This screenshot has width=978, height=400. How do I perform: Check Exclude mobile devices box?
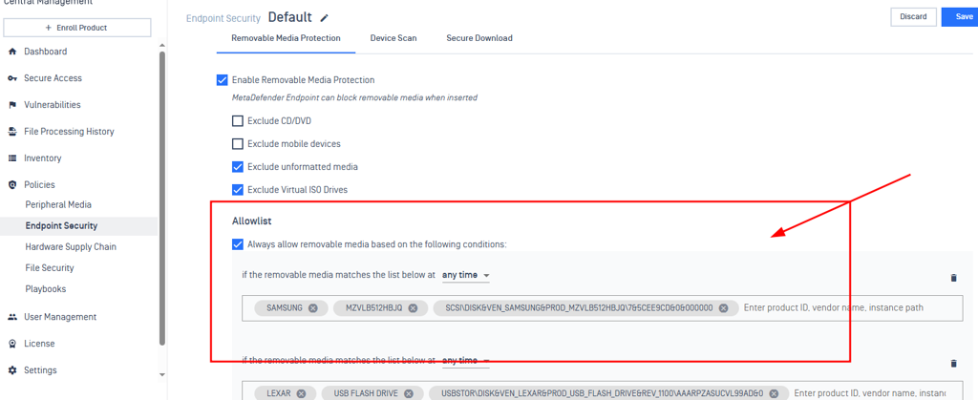pyautogui.click(x=238, y=144)
